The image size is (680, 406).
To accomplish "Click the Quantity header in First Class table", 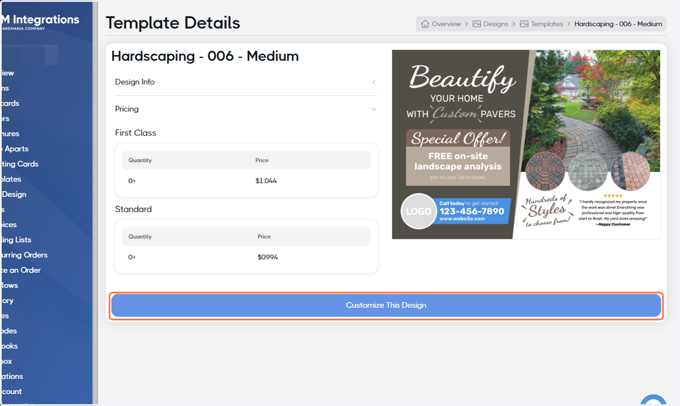I will [140, 160].
